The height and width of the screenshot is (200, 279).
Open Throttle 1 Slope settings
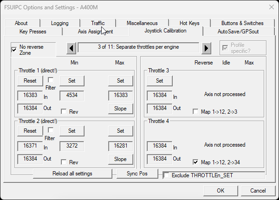click(120, 109)
